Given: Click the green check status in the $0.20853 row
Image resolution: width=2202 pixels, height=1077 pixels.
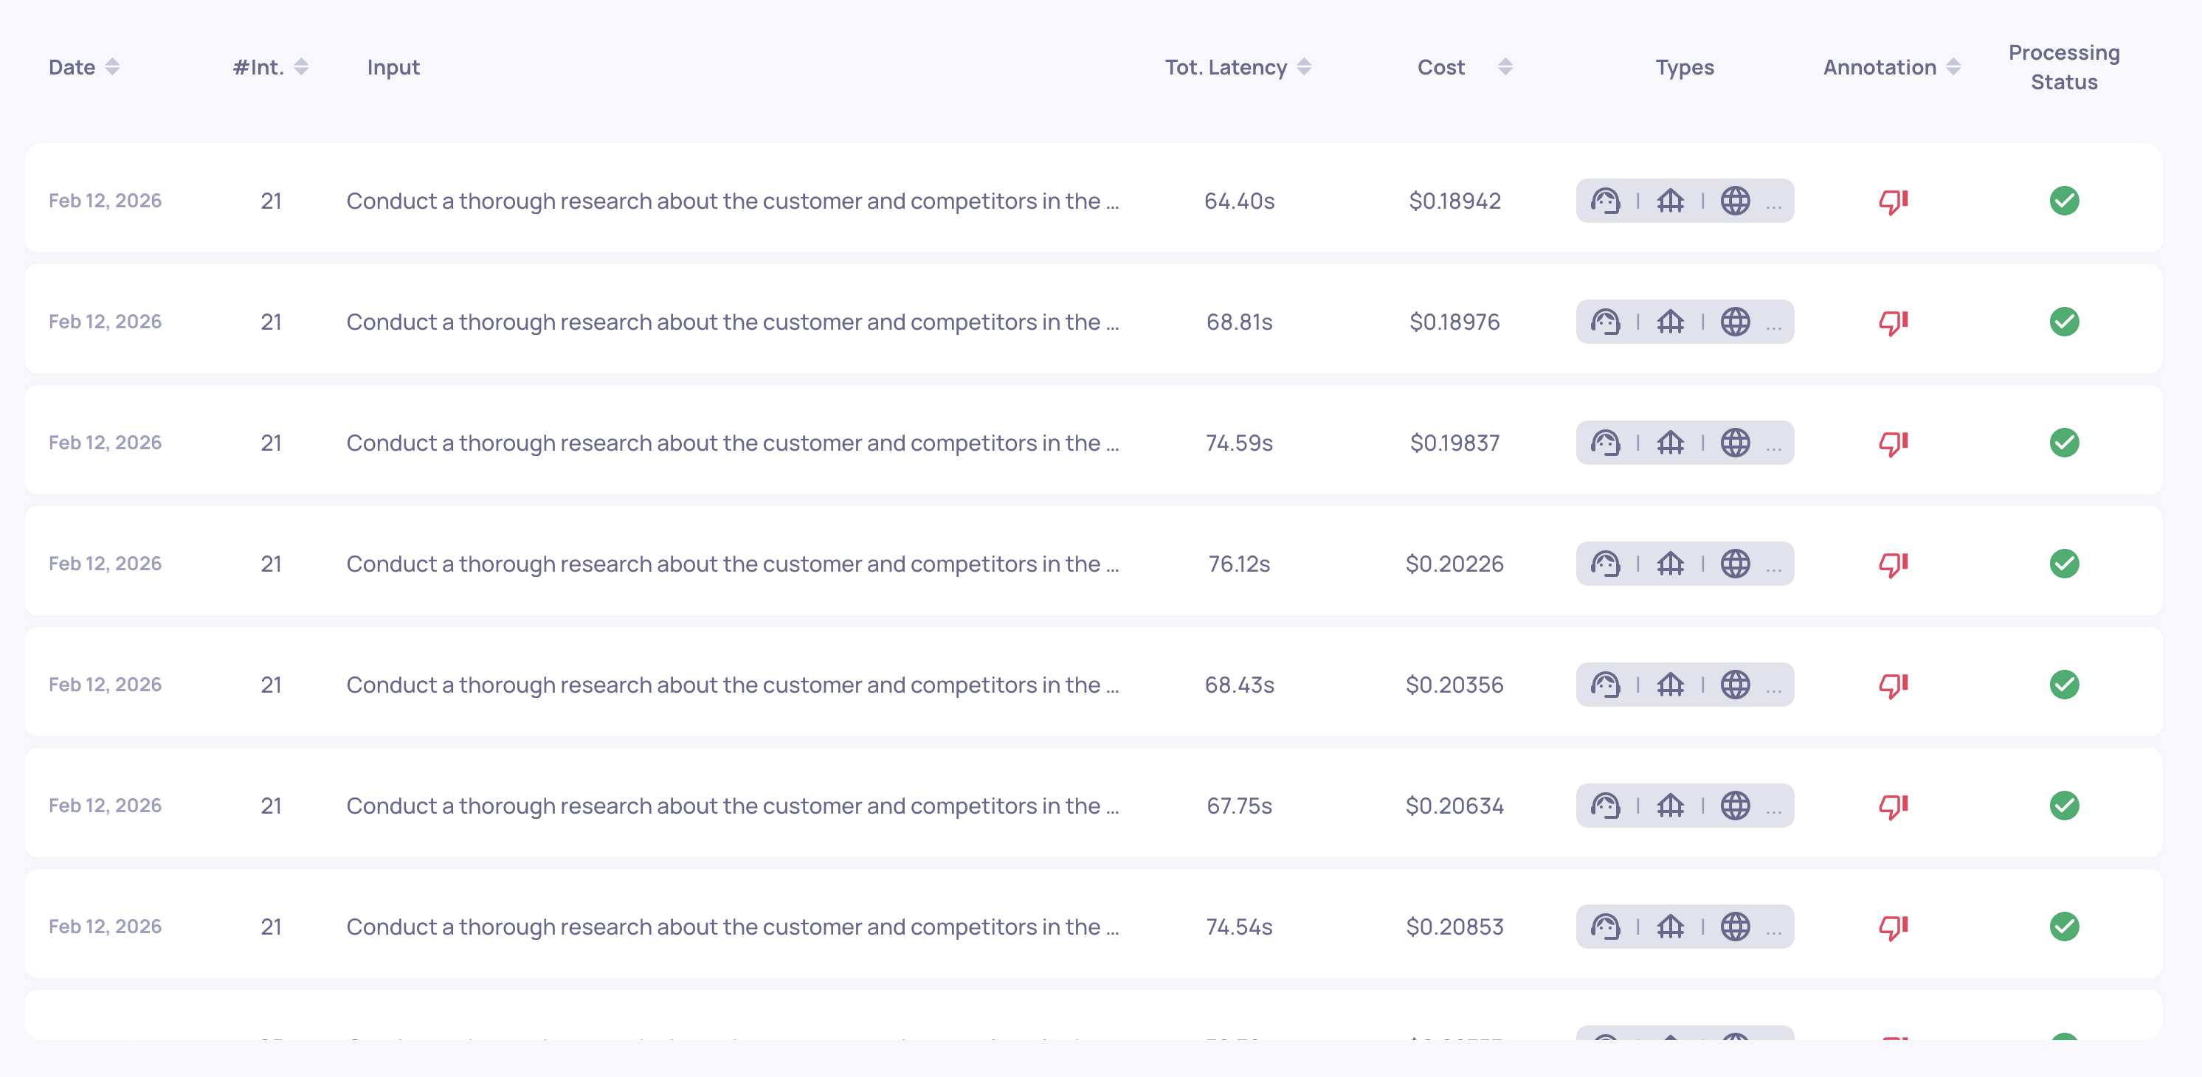Looking at the screenshot, I should 2063,927.
